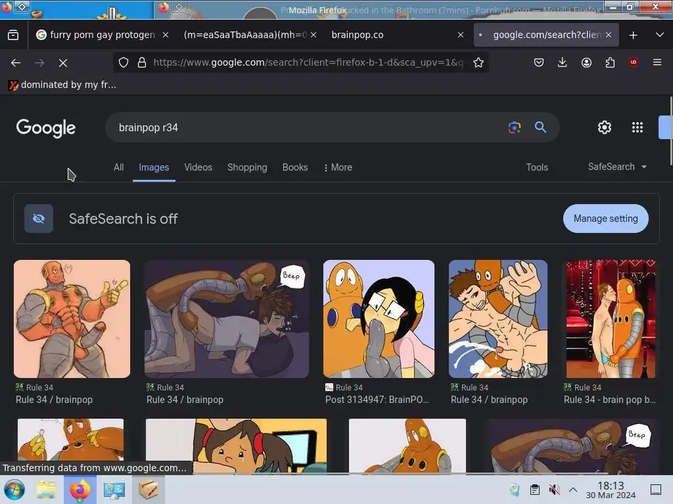
Task: Open the package box taskbar application
Action: coord(148,490)
